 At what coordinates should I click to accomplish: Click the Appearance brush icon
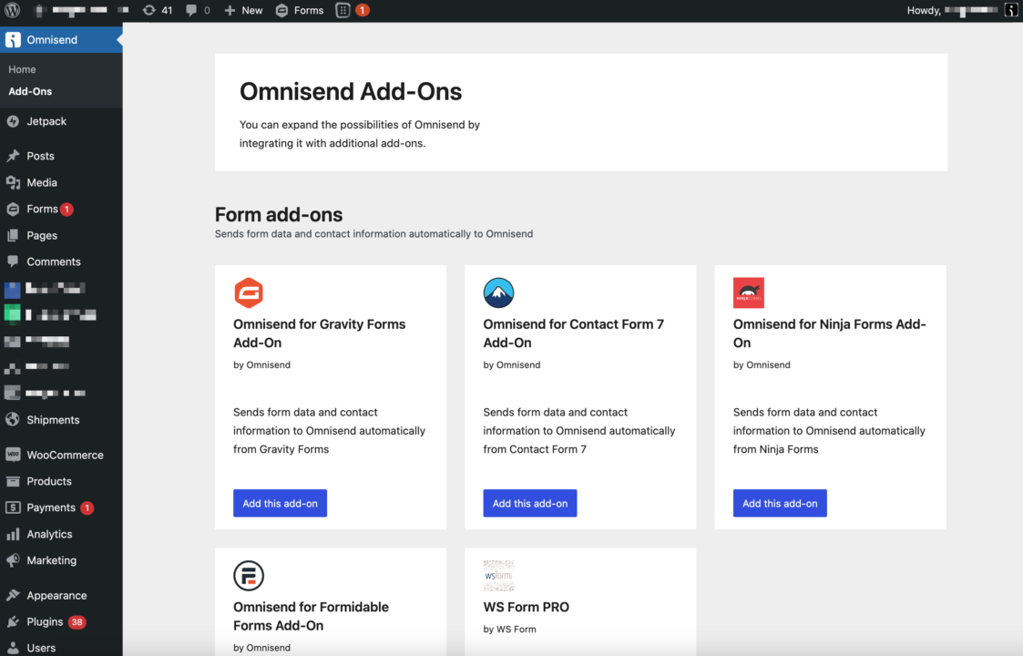coord(13,595)
